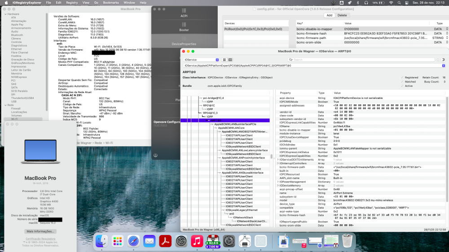Open the Certificação Reguladora link
This screenshot has width=449, height=252.
40,239
